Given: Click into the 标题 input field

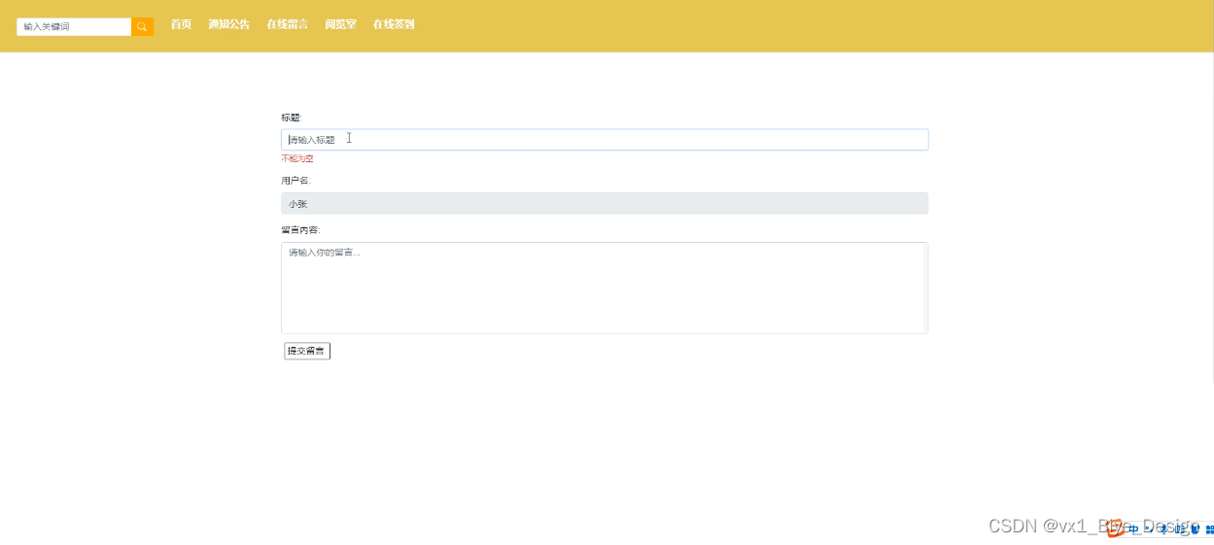Looking at the screenshot, I should point(605,140).
